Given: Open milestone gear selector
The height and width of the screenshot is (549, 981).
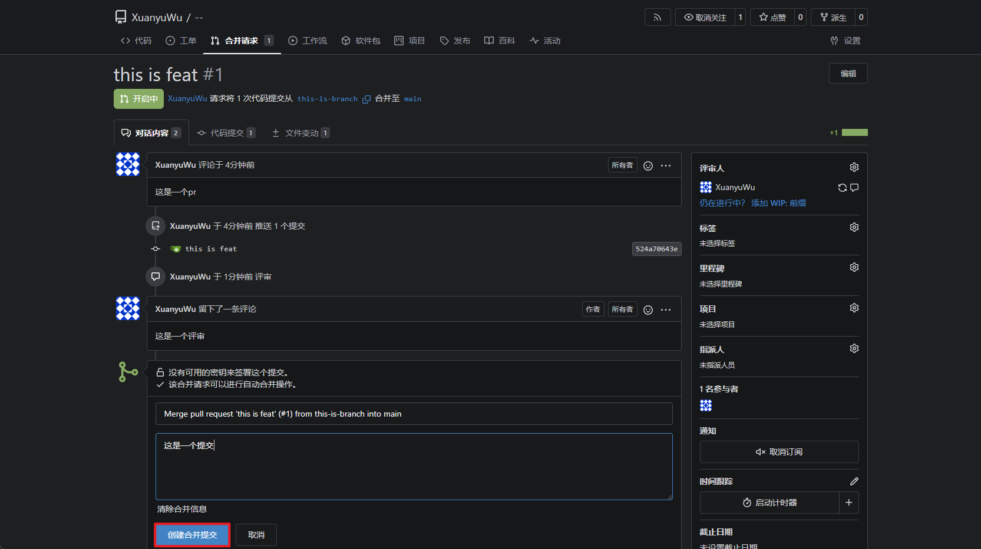Looking at the screenshot, I should 854,268.
